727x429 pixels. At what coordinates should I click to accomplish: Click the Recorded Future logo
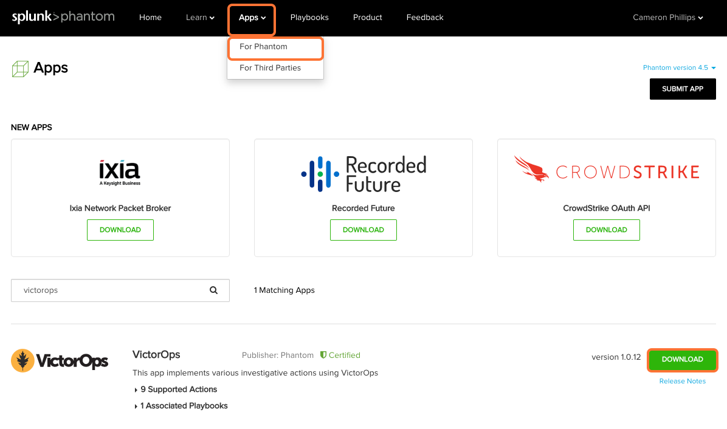pos(363,173)
